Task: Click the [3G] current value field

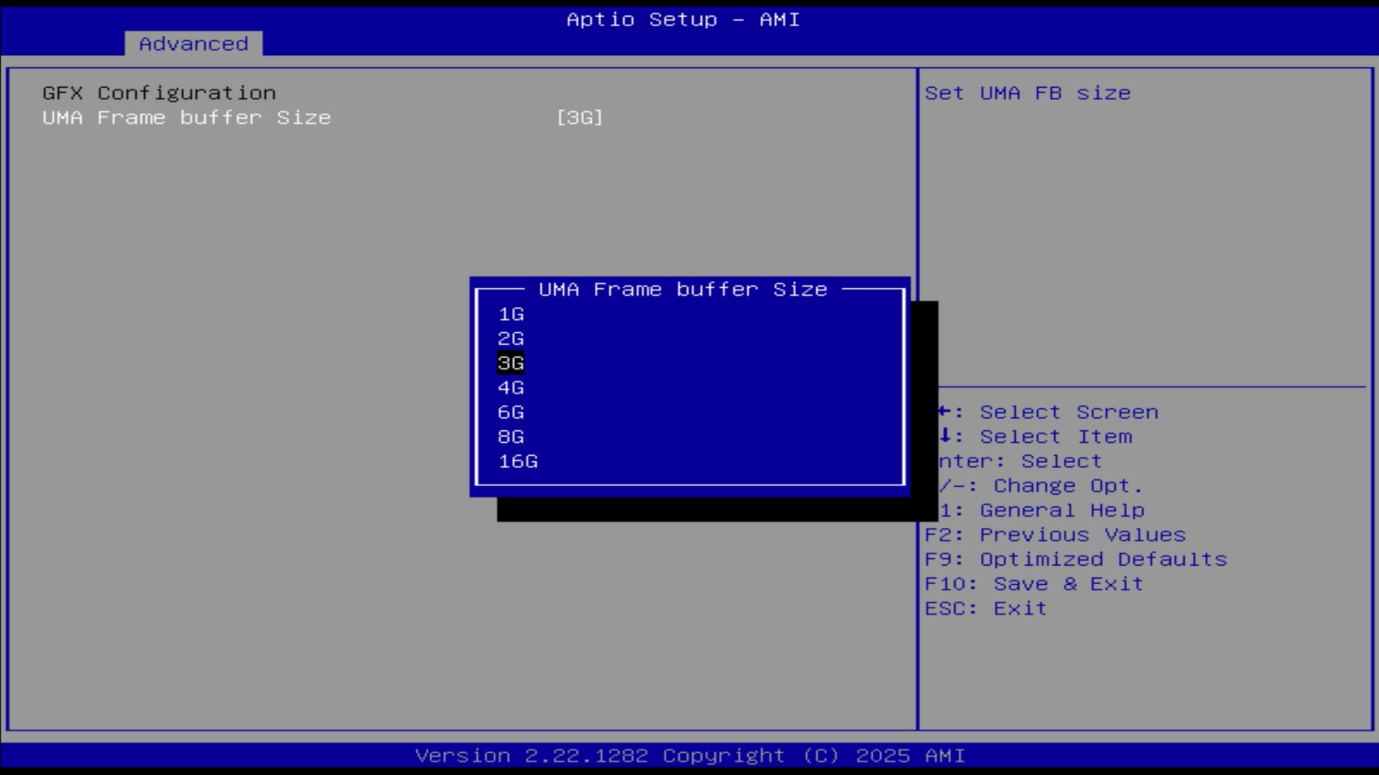Action: [580, 118]
